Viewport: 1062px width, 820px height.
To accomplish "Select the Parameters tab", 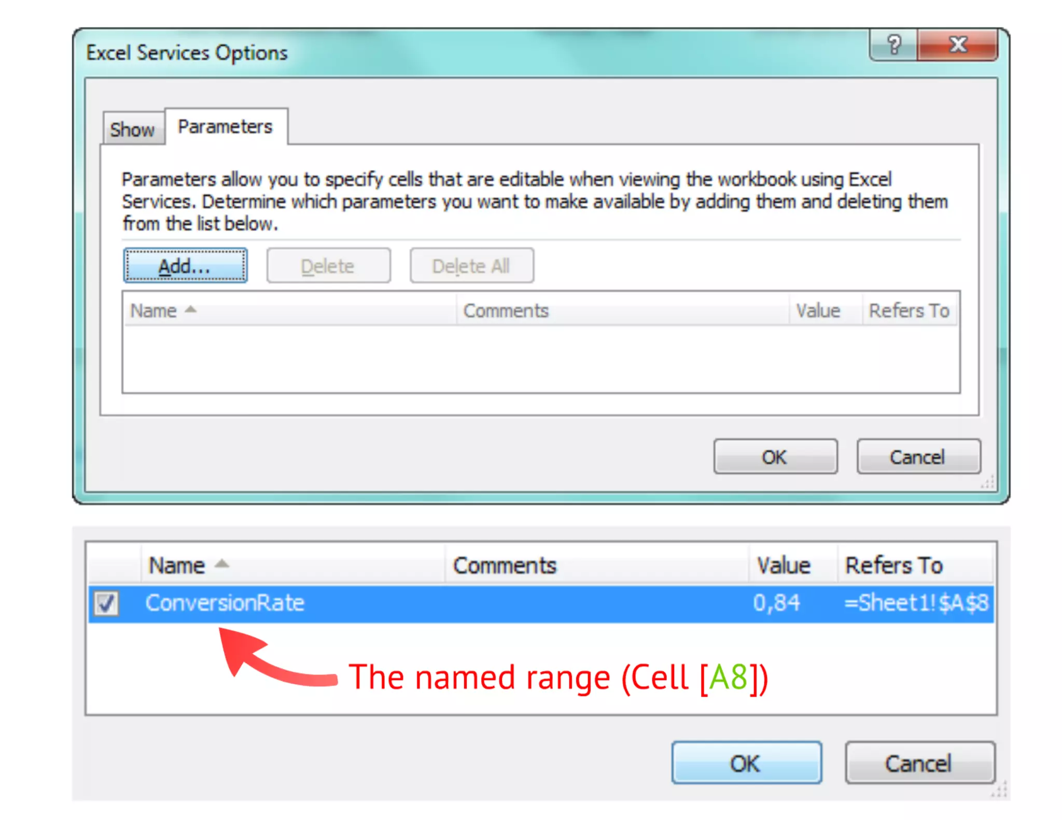I will [226, 126].
